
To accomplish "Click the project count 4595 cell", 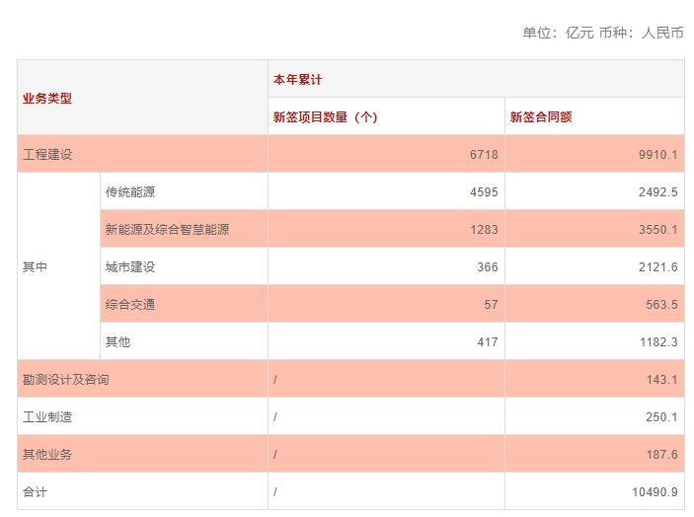I will (484, 191).
